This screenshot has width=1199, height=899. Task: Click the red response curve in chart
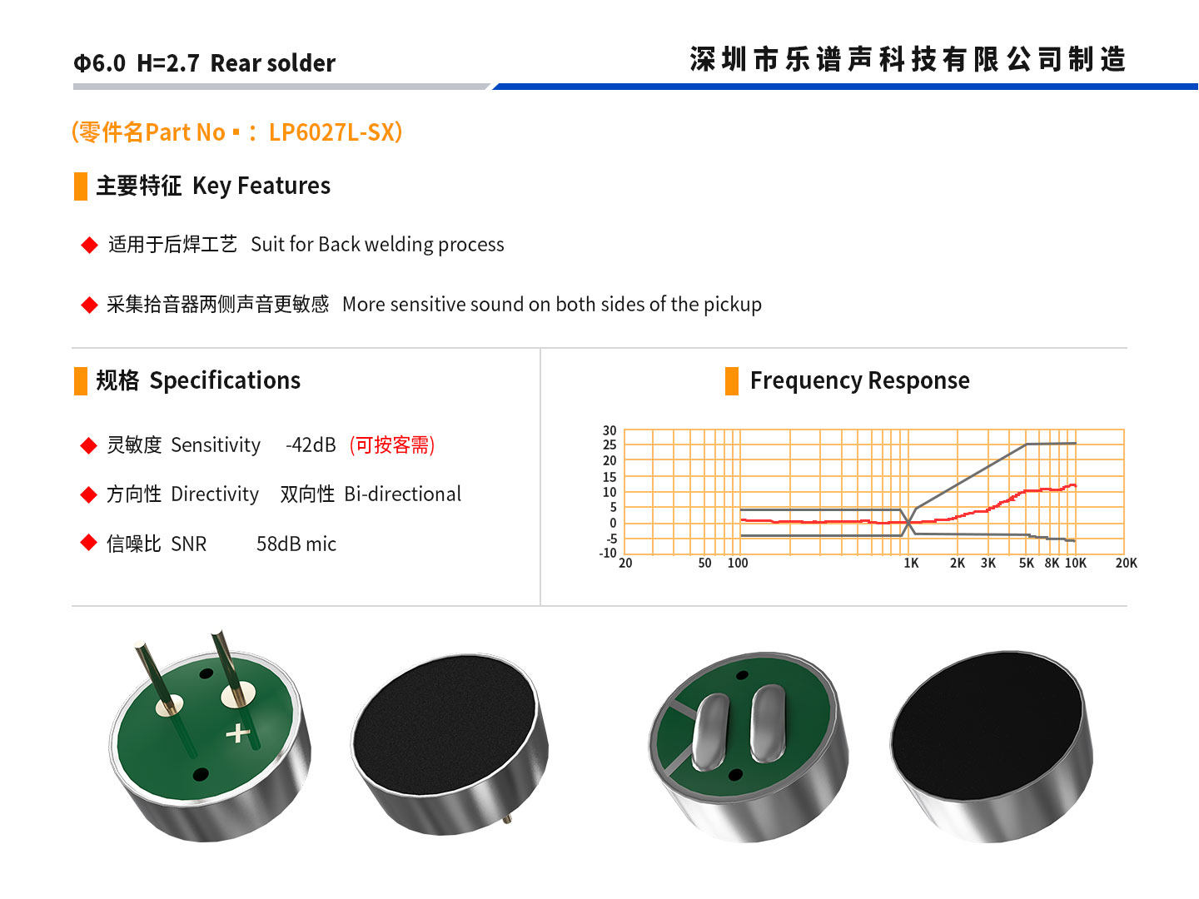pos(908,508)
